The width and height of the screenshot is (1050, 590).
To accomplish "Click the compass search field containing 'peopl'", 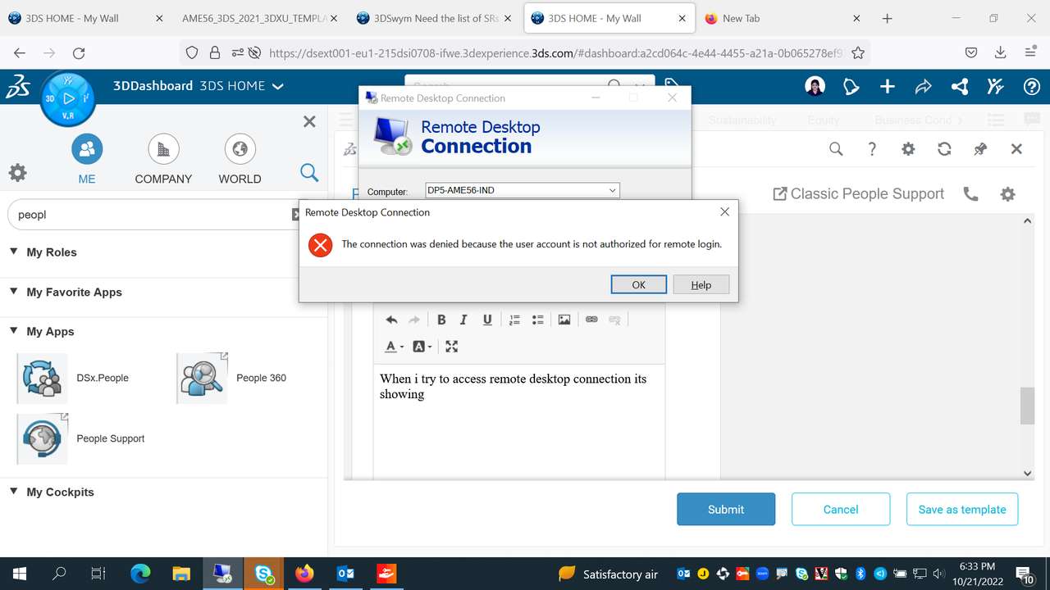I will point(152,215).
